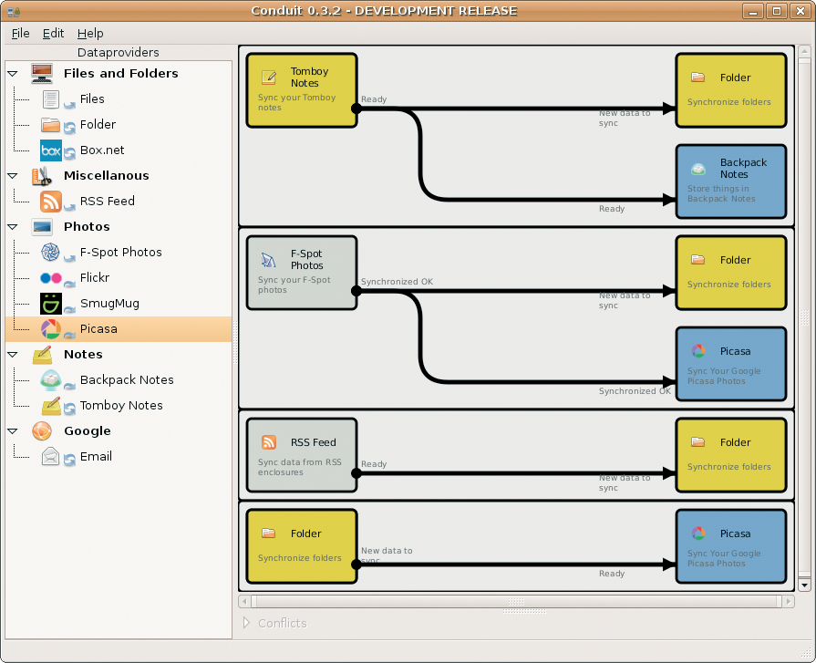Click the Tomboy Notes icon in sidebar
The height and width of the screenshot is (663, 816).
(x=51, y=406)
